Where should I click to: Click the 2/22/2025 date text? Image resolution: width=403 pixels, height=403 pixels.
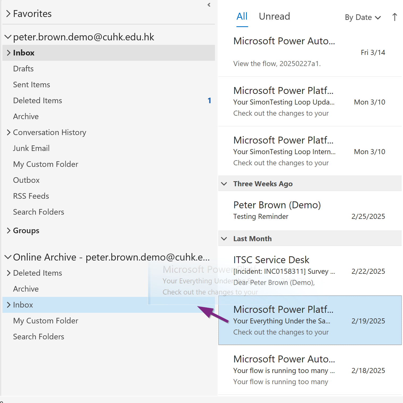368,271
